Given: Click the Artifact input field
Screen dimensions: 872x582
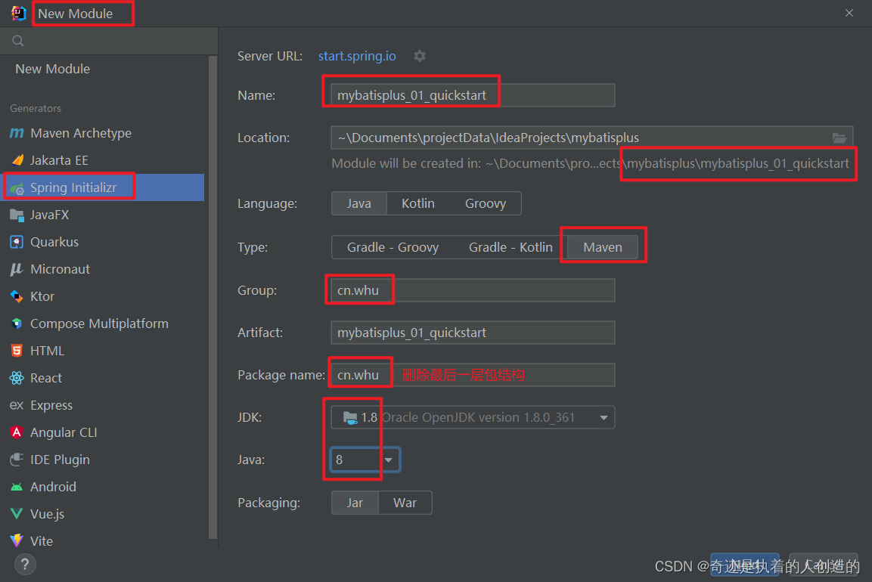Looking at the screenshot, I should (473, 333).
